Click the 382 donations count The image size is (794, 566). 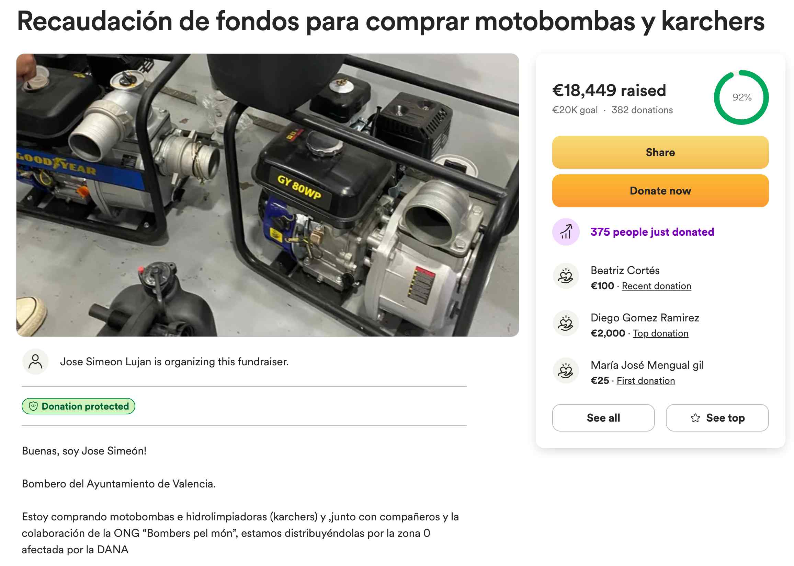tap(642, 110)
